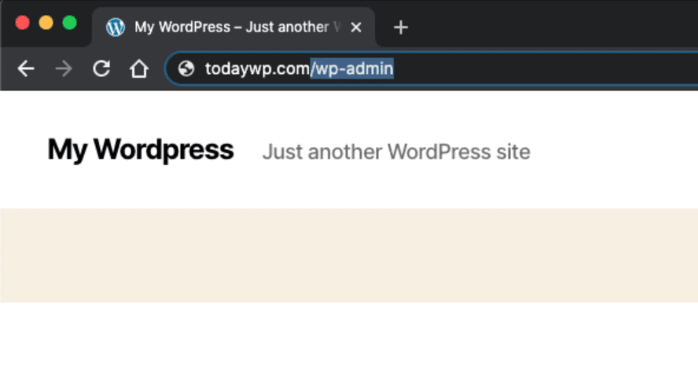This screenshot has width=698, height=392.
Task: Click the yellow minimize window button
Action: (x=46, y=23)
